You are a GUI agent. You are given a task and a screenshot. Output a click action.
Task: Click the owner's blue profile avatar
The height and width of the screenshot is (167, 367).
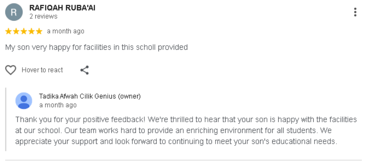[24, 101]
